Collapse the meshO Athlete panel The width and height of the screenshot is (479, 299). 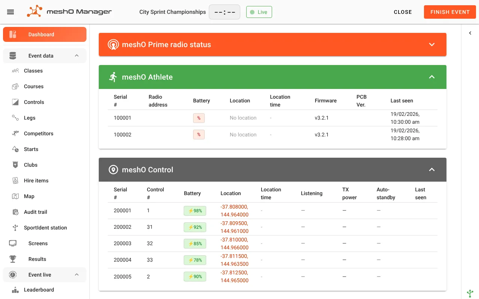(432, 77)
